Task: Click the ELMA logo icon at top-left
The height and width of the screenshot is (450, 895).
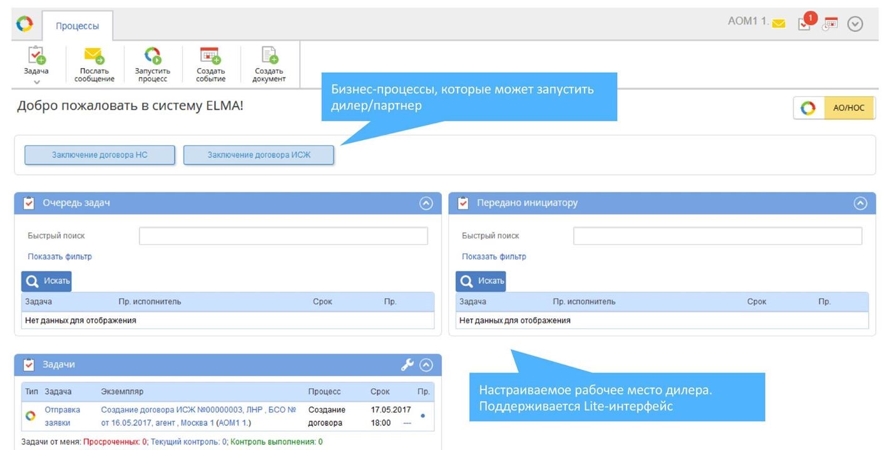Action: coord(24,24)
